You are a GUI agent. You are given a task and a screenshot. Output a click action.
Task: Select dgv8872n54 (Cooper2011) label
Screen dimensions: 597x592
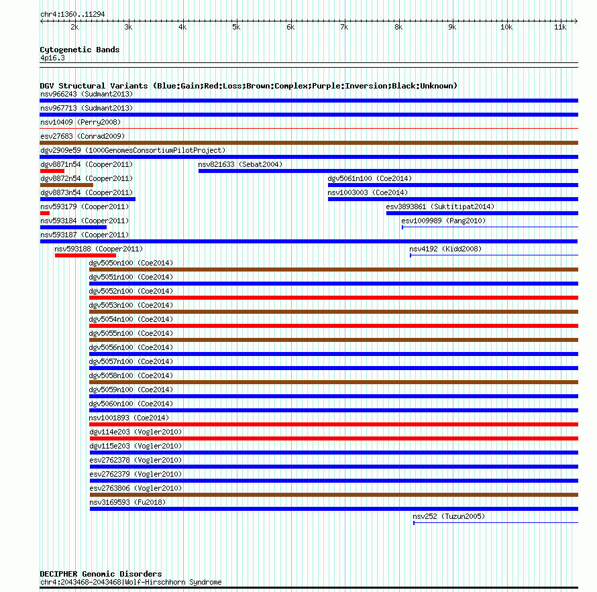87,178
